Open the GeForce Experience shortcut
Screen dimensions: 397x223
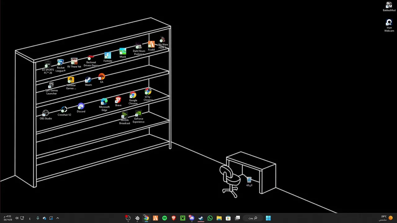(x=138, y=117)
